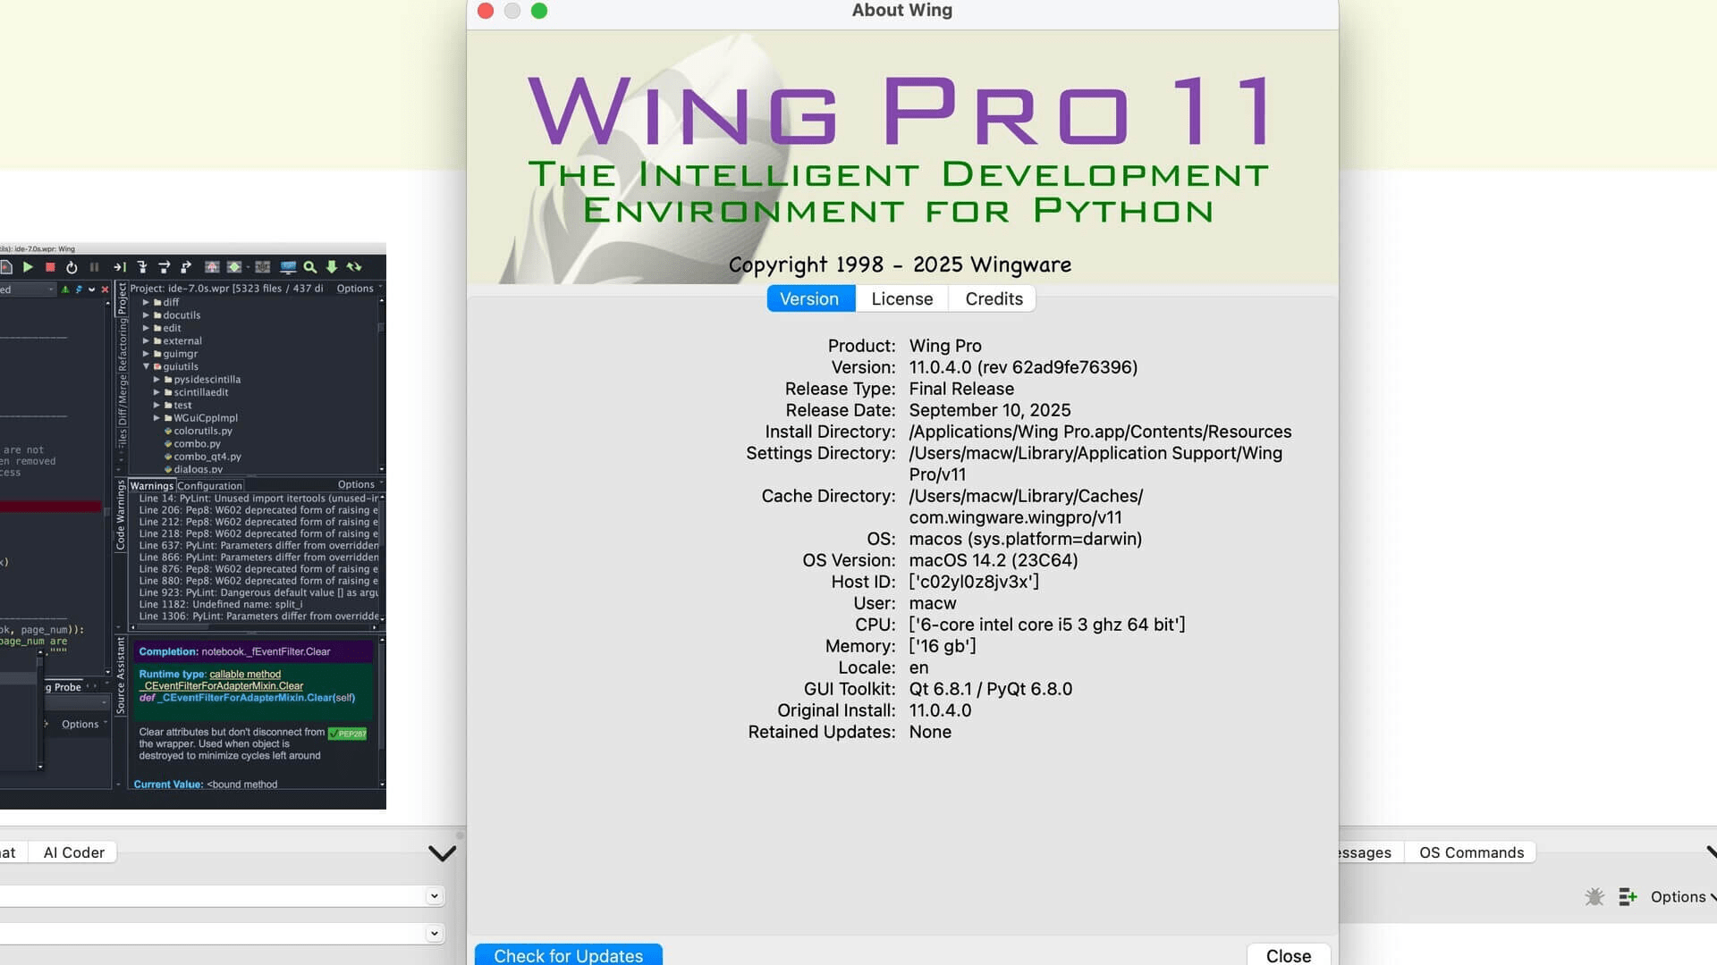Open the upper combo box dropdown arrow
Viewport: 1717px width, 965px height.
[434, 896]
